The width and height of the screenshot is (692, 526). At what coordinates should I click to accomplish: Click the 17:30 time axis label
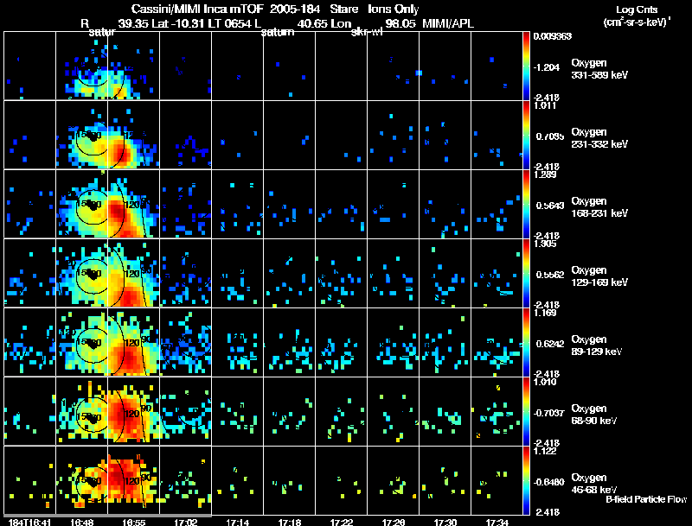click(445, 523)
